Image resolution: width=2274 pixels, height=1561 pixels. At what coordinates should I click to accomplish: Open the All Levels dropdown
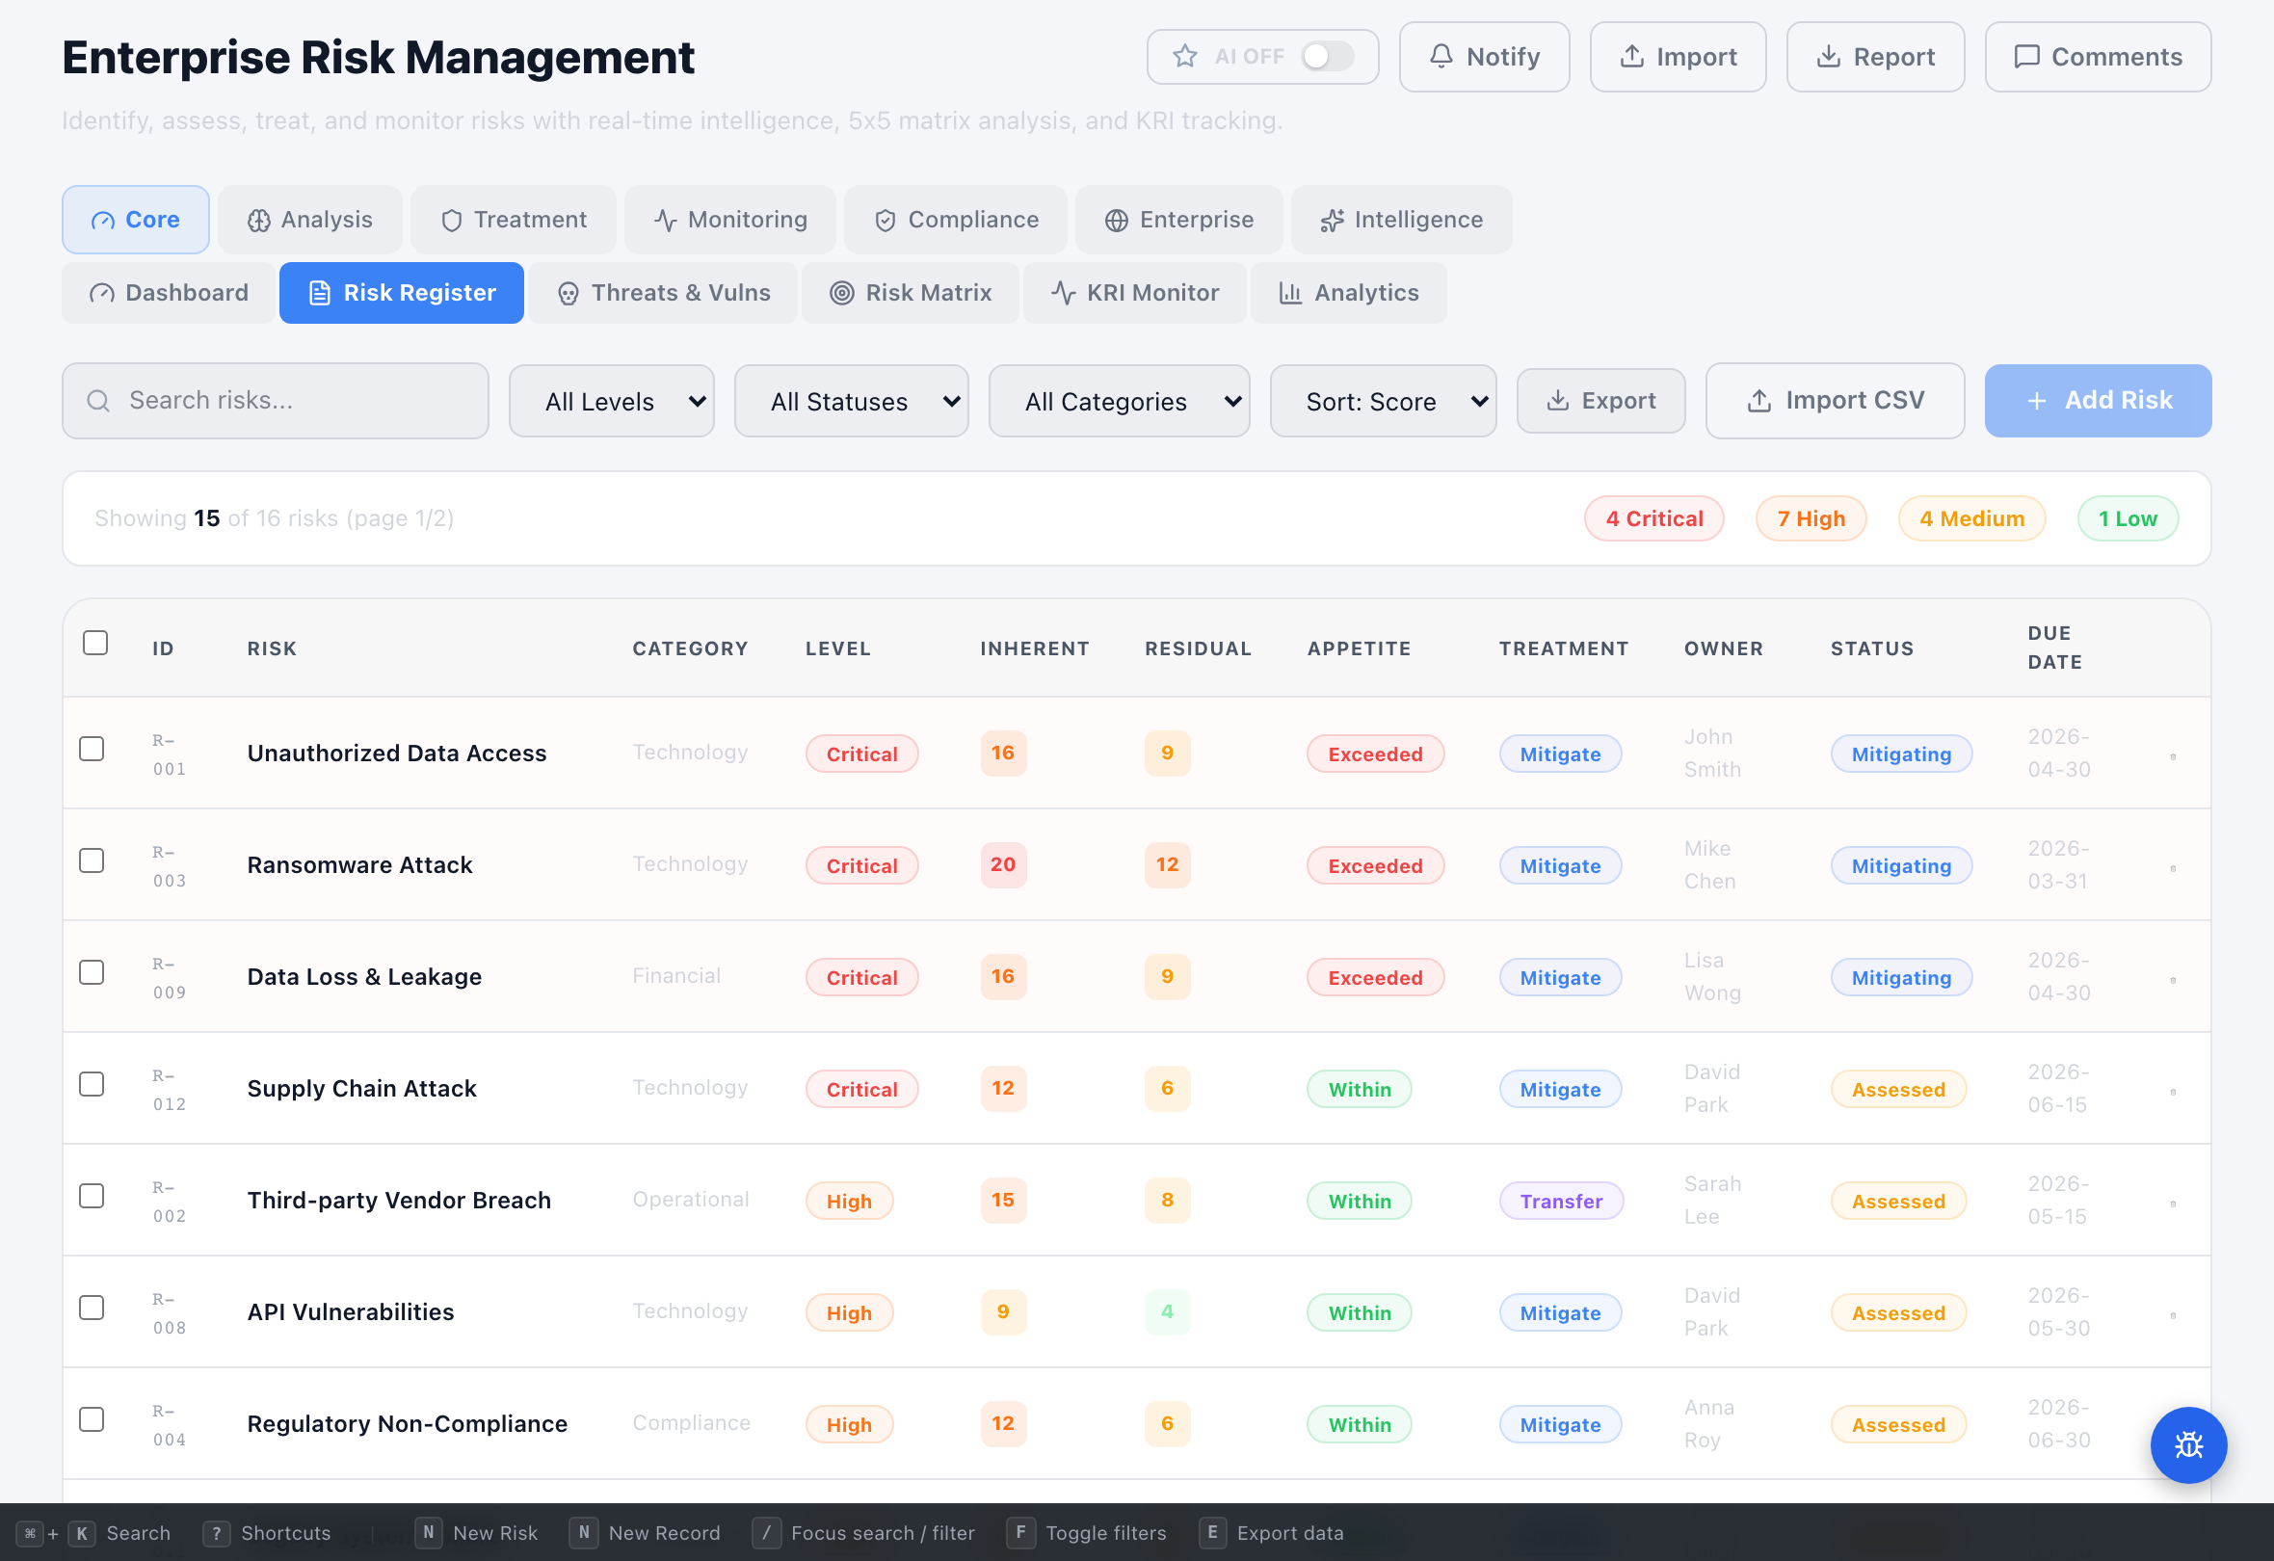(611, 400)
